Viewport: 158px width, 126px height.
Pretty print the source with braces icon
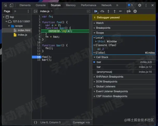pyautogui.click(x=35, y=122)
